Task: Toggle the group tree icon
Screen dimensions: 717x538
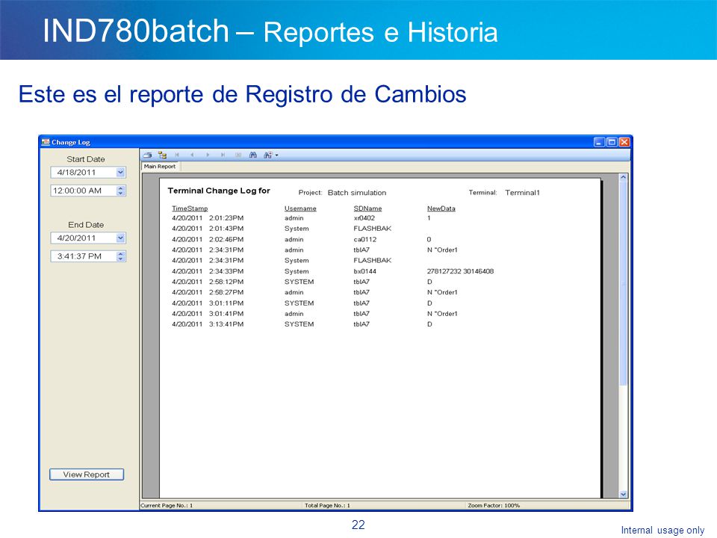Action: [x=162, y=155]
